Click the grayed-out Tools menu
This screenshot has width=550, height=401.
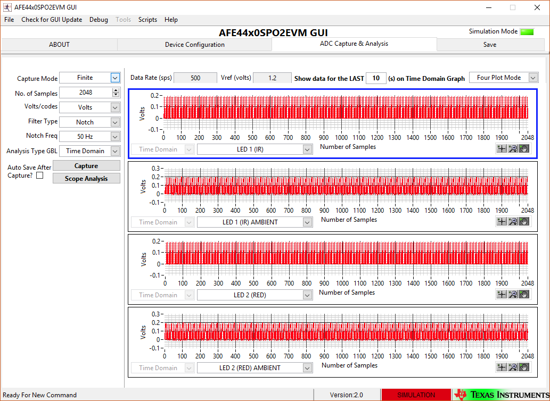point(123,20)
